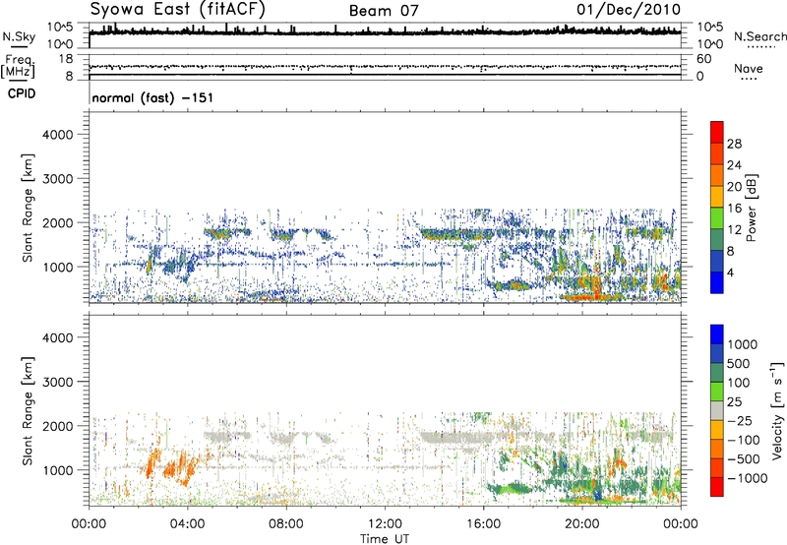The height and width of the screenshot is (545, 787).
Task: Click the 'Syowa East (fitACF)' title
Action: tap(178, 10)
